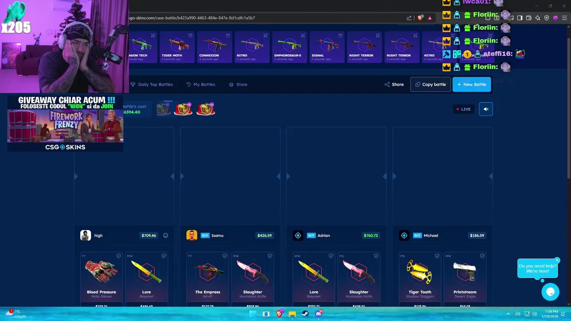The height and width of the screenshot is (321, 571).
Task: Open the browser hamburger menu
Action: pyautogui.click(x=564, y=18)
